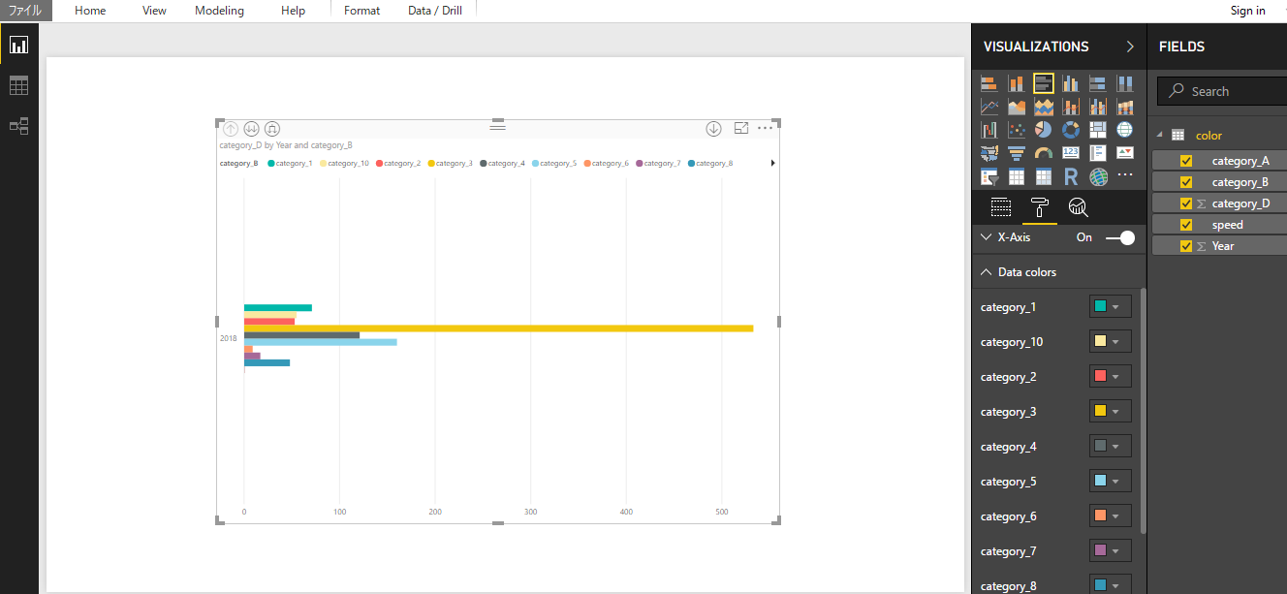Image resolution: width=1287 pixels, height=594 pixels.
Task: Open the Analytics magnifier tab
Action: [x=1078, y=206]
